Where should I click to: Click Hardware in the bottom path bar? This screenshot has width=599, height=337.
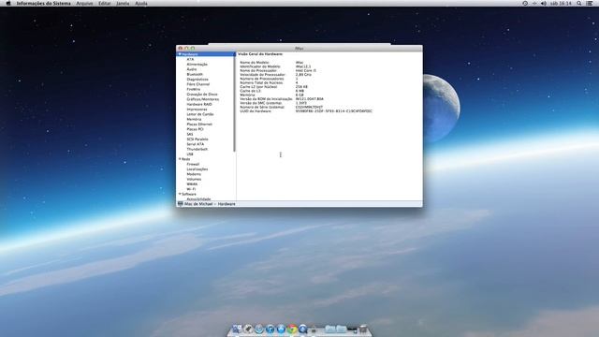click(226, 204)
